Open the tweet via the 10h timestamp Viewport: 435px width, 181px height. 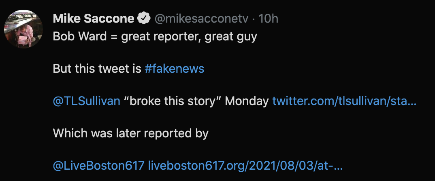point(268,19)
